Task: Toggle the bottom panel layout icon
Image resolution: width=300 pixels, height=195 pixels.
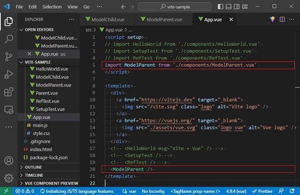Action: coord(228,7)
